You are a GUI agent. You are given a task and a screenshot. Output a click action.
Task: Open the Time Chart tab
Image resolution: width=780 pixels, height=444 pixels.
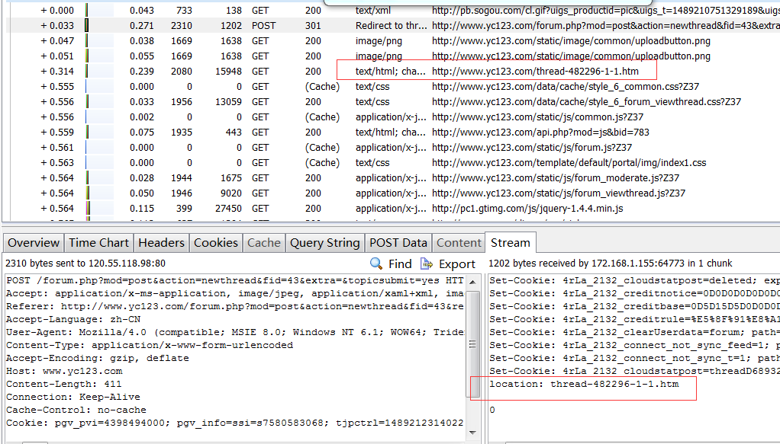click(98, 243)
